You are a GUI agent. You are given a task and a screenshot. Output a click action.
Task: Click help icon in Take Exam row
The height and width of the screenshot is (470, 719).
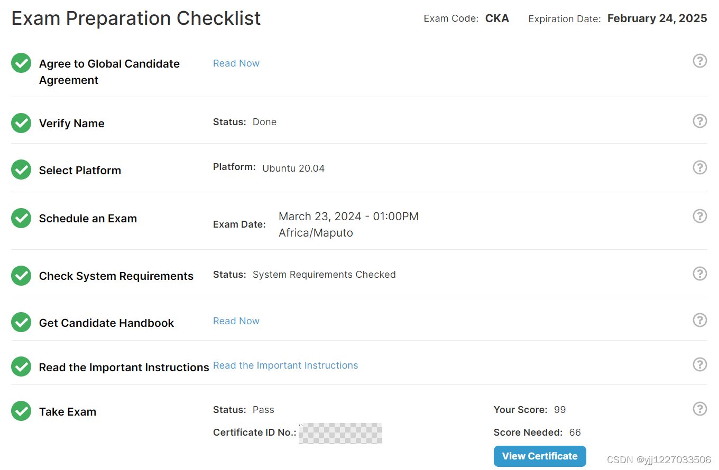tap(699, 409)
